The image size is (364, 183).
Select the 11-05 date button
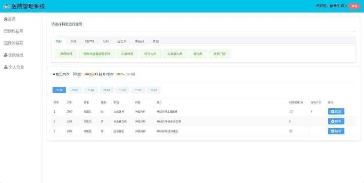coord(154,90)
